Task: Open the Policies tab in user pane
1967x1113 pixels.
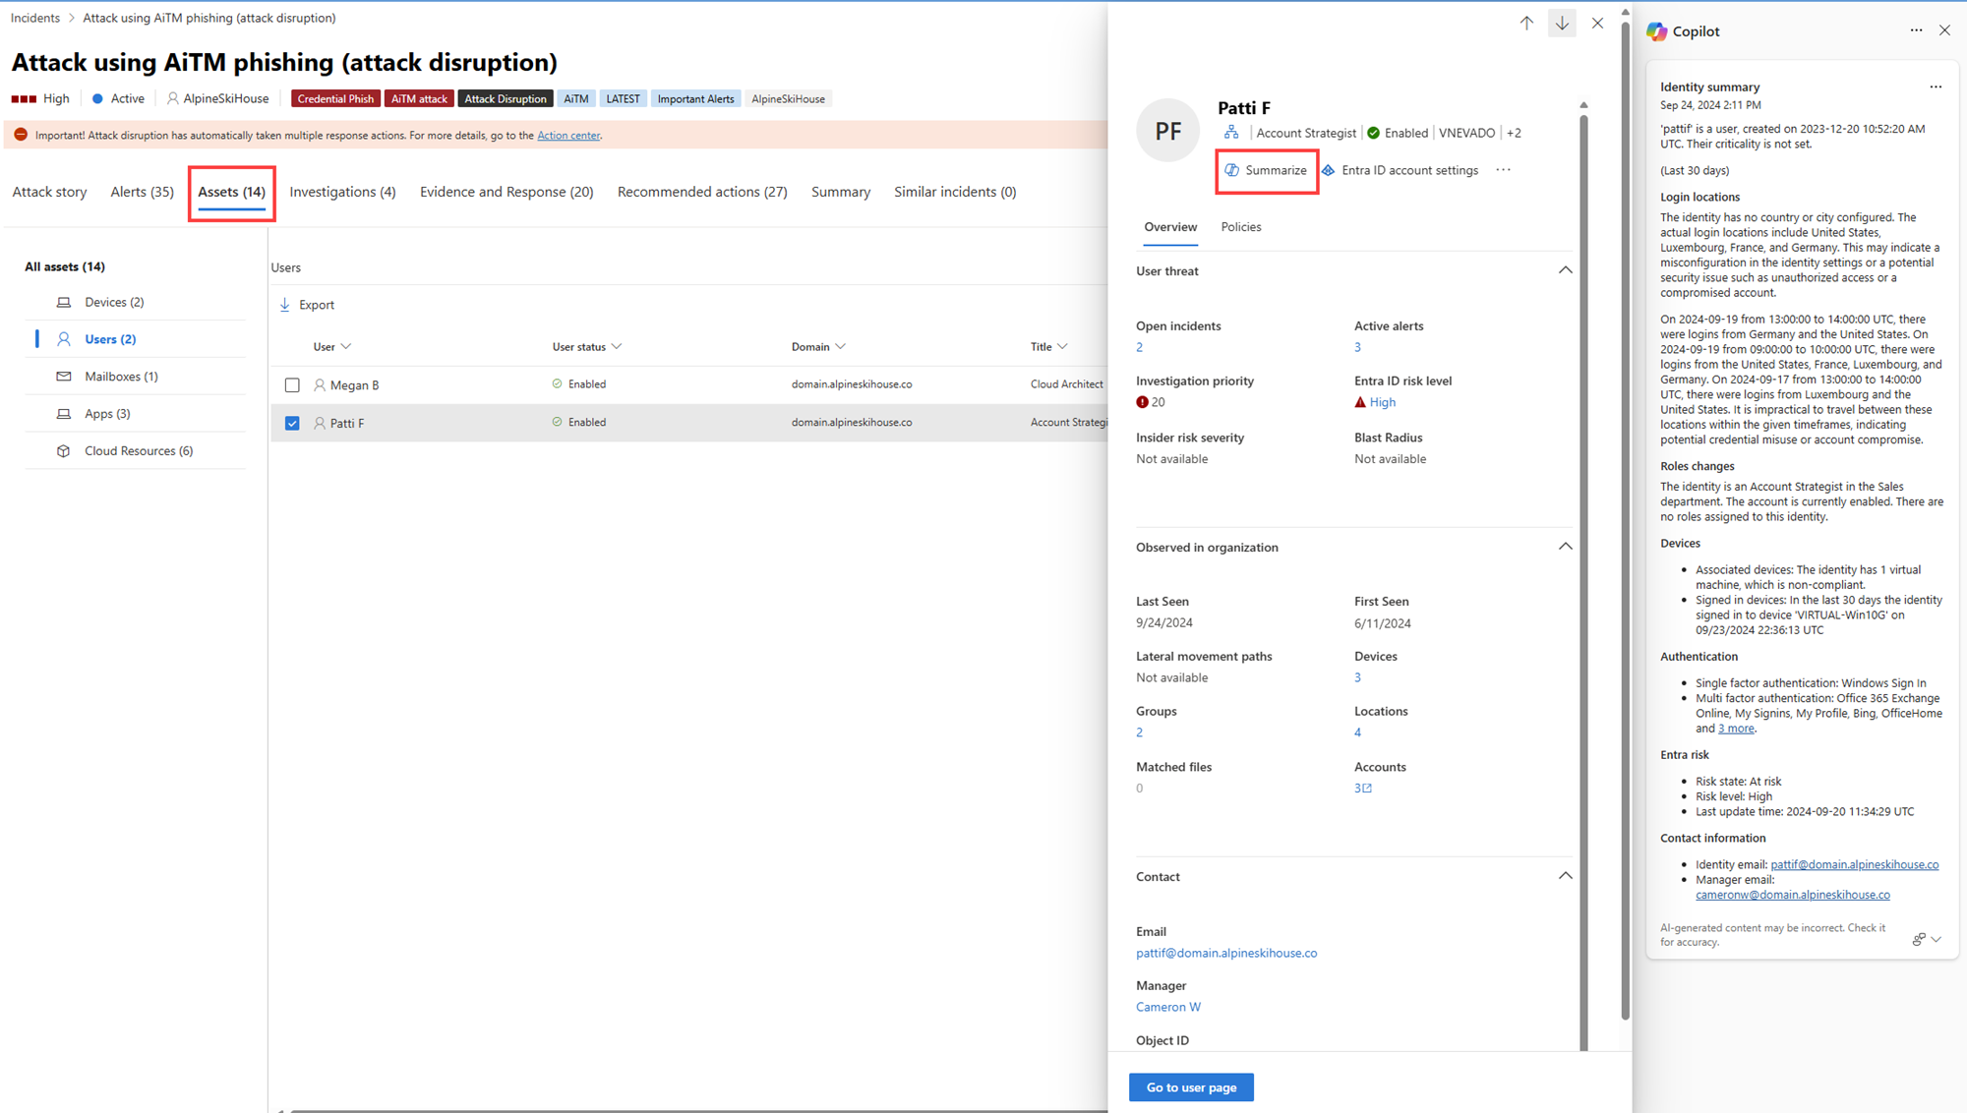Action: (x=1240, y=227)
